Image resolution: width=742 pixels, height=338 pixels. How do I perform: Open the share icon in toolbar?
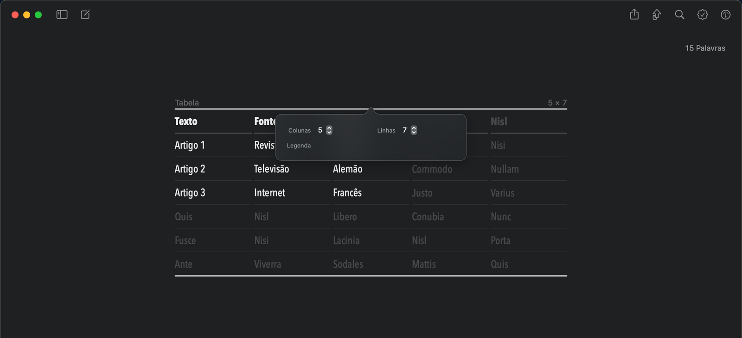point(634,15)
